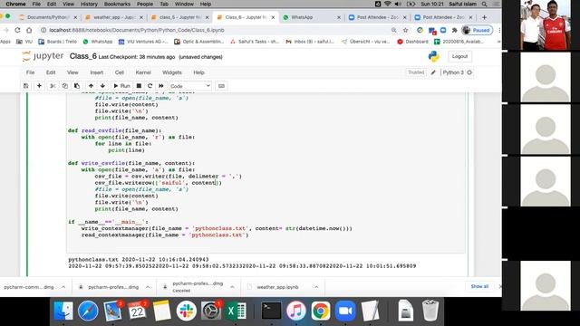Screen dimensions: 580x326
Task: Move selected cell down arrow
Action: pos(102,86)
